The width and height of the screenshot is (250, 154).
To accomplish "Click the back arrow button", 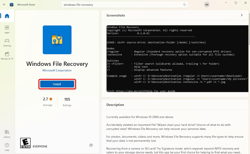I will pos(4,4).
